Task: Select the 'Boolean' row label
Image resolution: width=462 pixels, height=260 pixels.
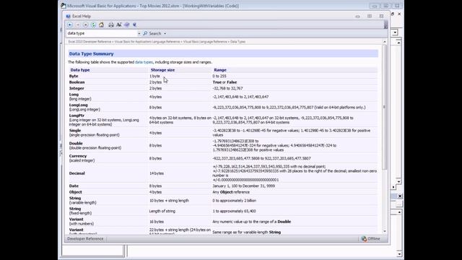Action: pos(77,82)
